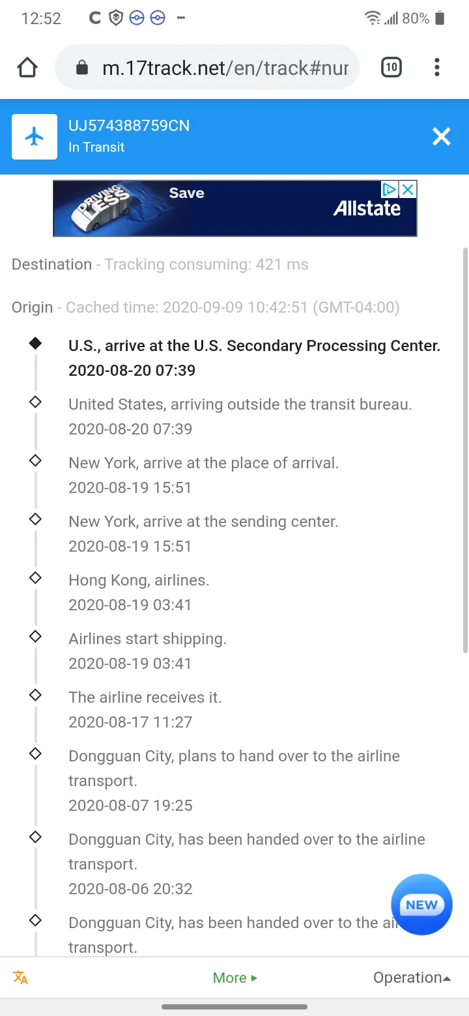Tap the Hong Kong, airlines event entry

pos(139,592)
